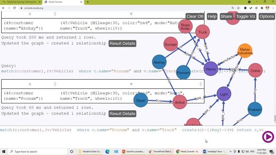This screenshot has width=276, height=155.
Task: Show hidden system tray icons
Action: tap(230, 151)
